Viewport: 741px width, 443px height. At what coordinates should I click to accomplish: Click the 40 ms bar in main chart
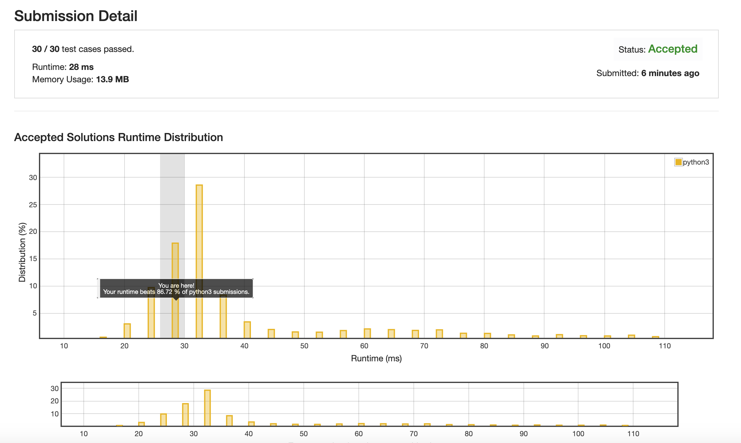pyautogui.click(x=247, y=330)
